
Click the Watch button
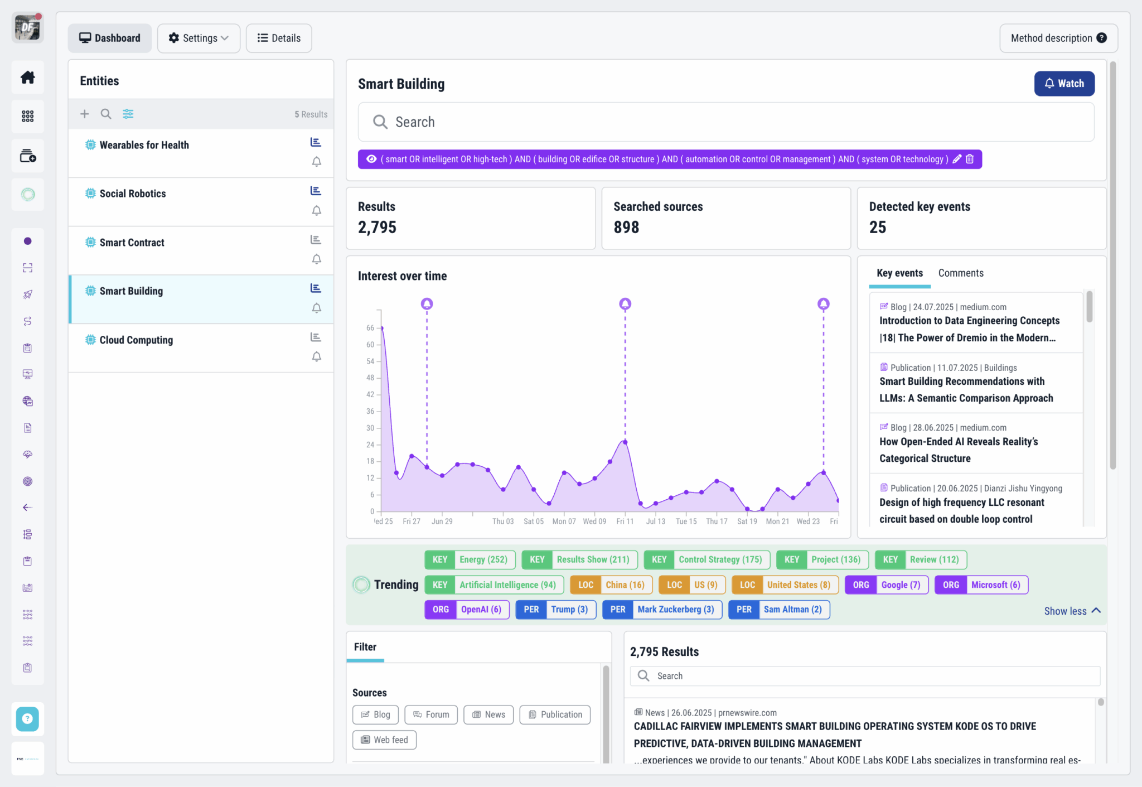click(x=1064, y=83)
